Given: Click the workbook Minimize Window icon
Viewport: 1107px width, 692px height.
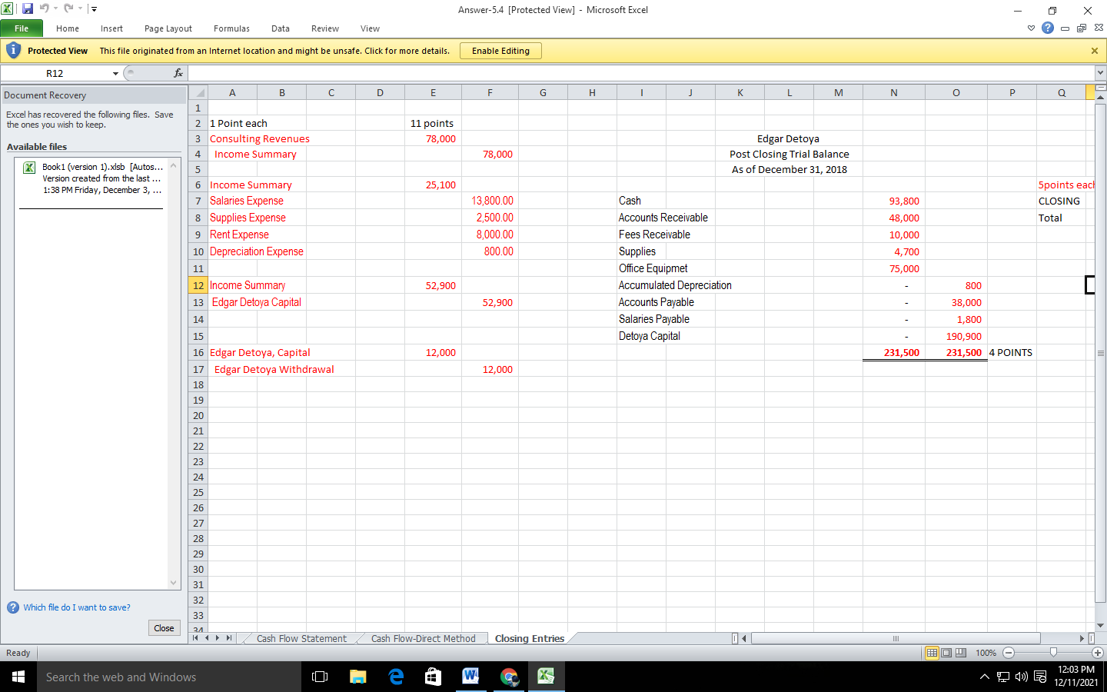Looking at the screenshot, I should click(x=1065, y=28).
